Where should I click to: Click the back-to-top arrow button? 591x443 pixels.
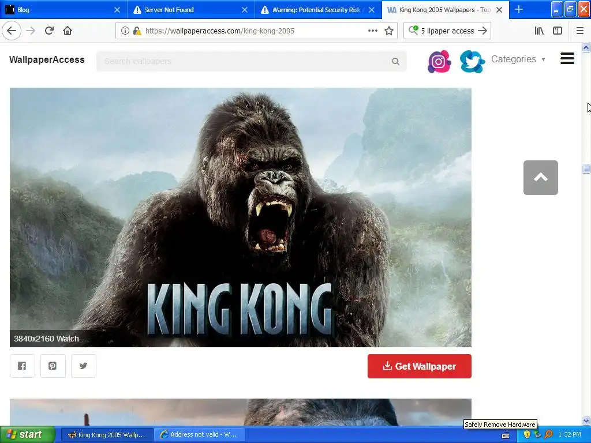tap(540, 178)
